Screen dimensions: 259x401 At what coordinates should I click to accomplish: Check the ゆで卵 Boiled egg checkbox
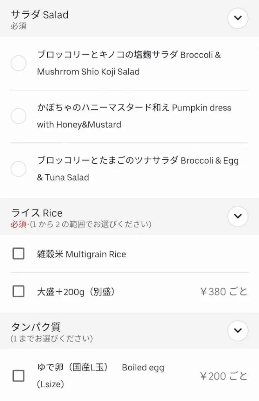(x=18, y=376)
